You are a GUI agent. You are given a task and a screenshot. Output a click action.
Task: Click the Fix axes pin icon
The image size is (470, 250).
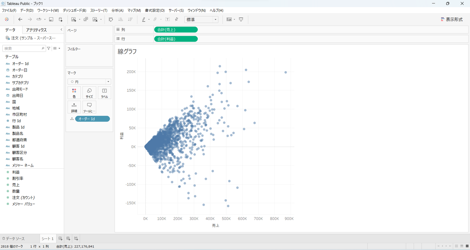click(x=177, y=20)
